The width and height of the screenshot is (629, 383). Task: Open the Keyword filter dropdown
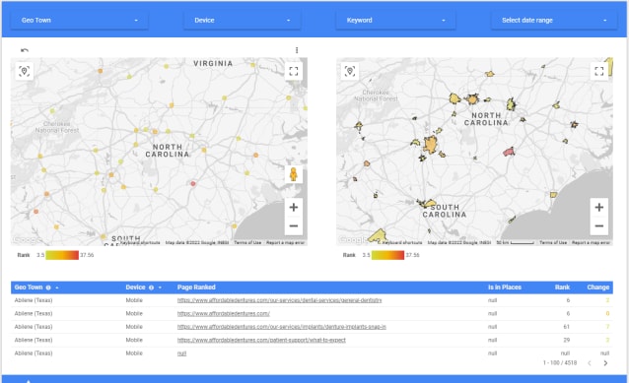395,20
